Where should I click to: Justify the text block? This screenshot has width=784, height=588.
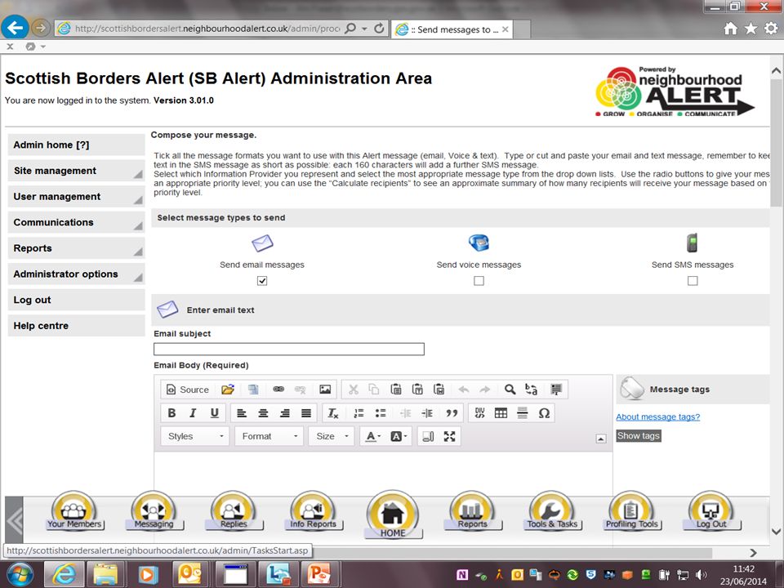pyautogui.click(x=306, y=413)
